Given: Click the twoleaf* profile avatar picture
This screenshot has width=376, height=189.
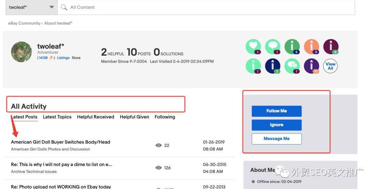Looking at the screenshot, I should (22, 52).
